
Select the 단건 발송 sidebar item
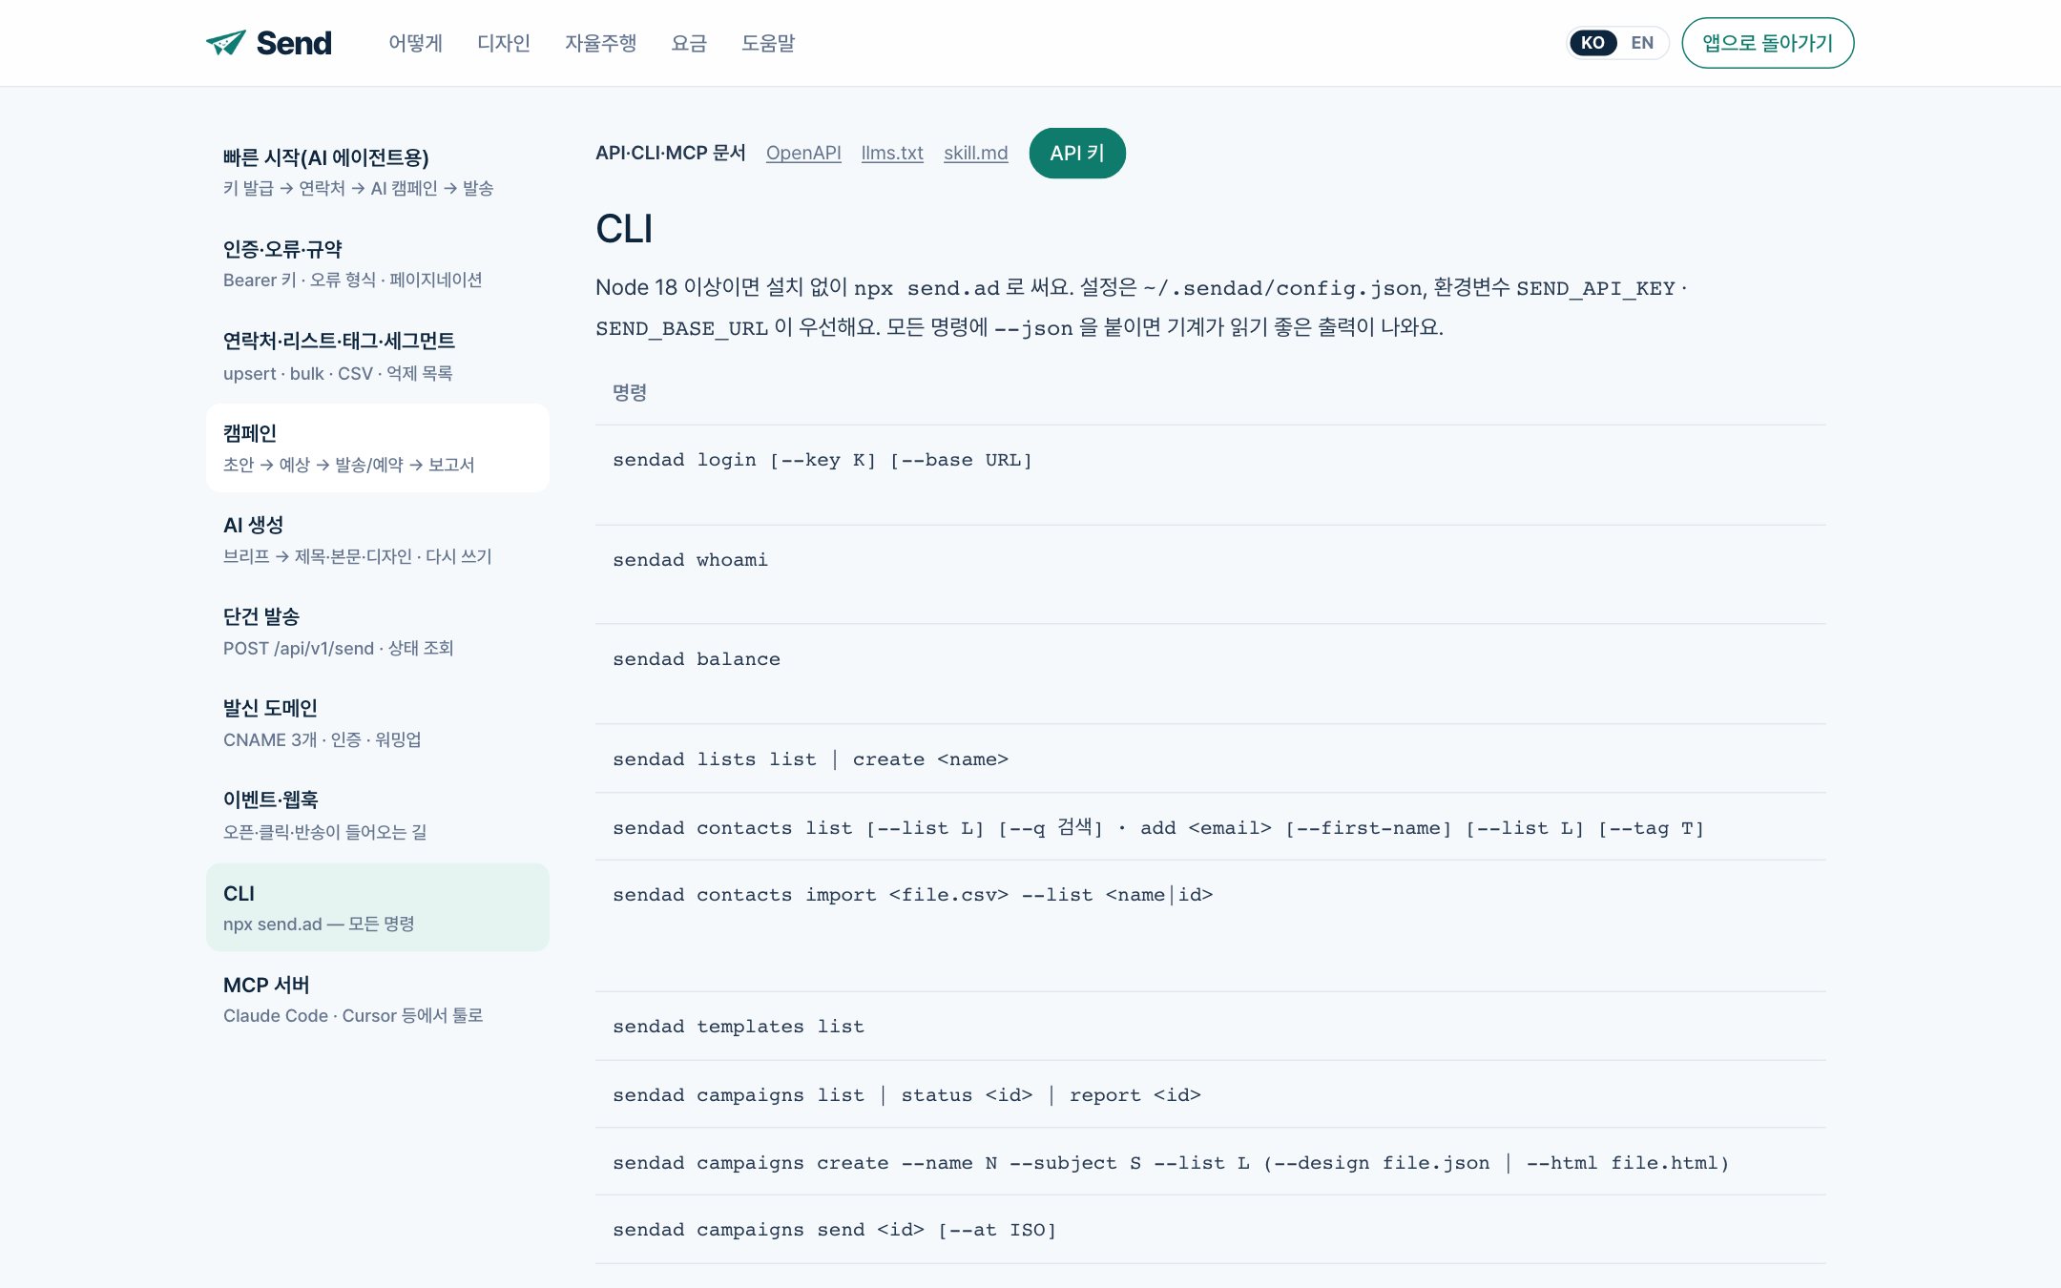(x=378, y=632)
